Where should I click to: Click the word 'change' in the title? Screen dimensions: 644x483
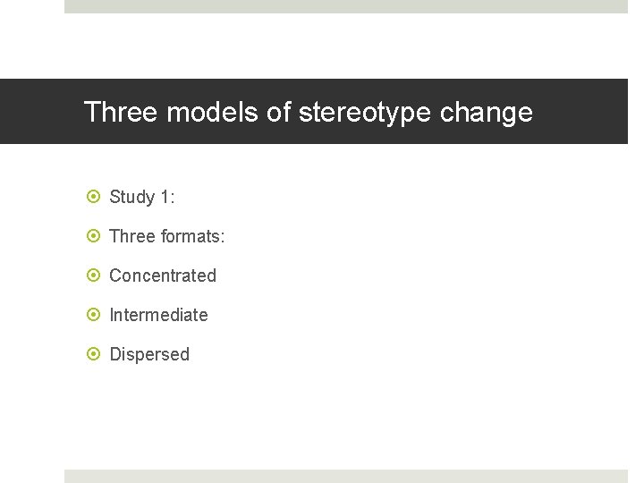pos(493,113)
